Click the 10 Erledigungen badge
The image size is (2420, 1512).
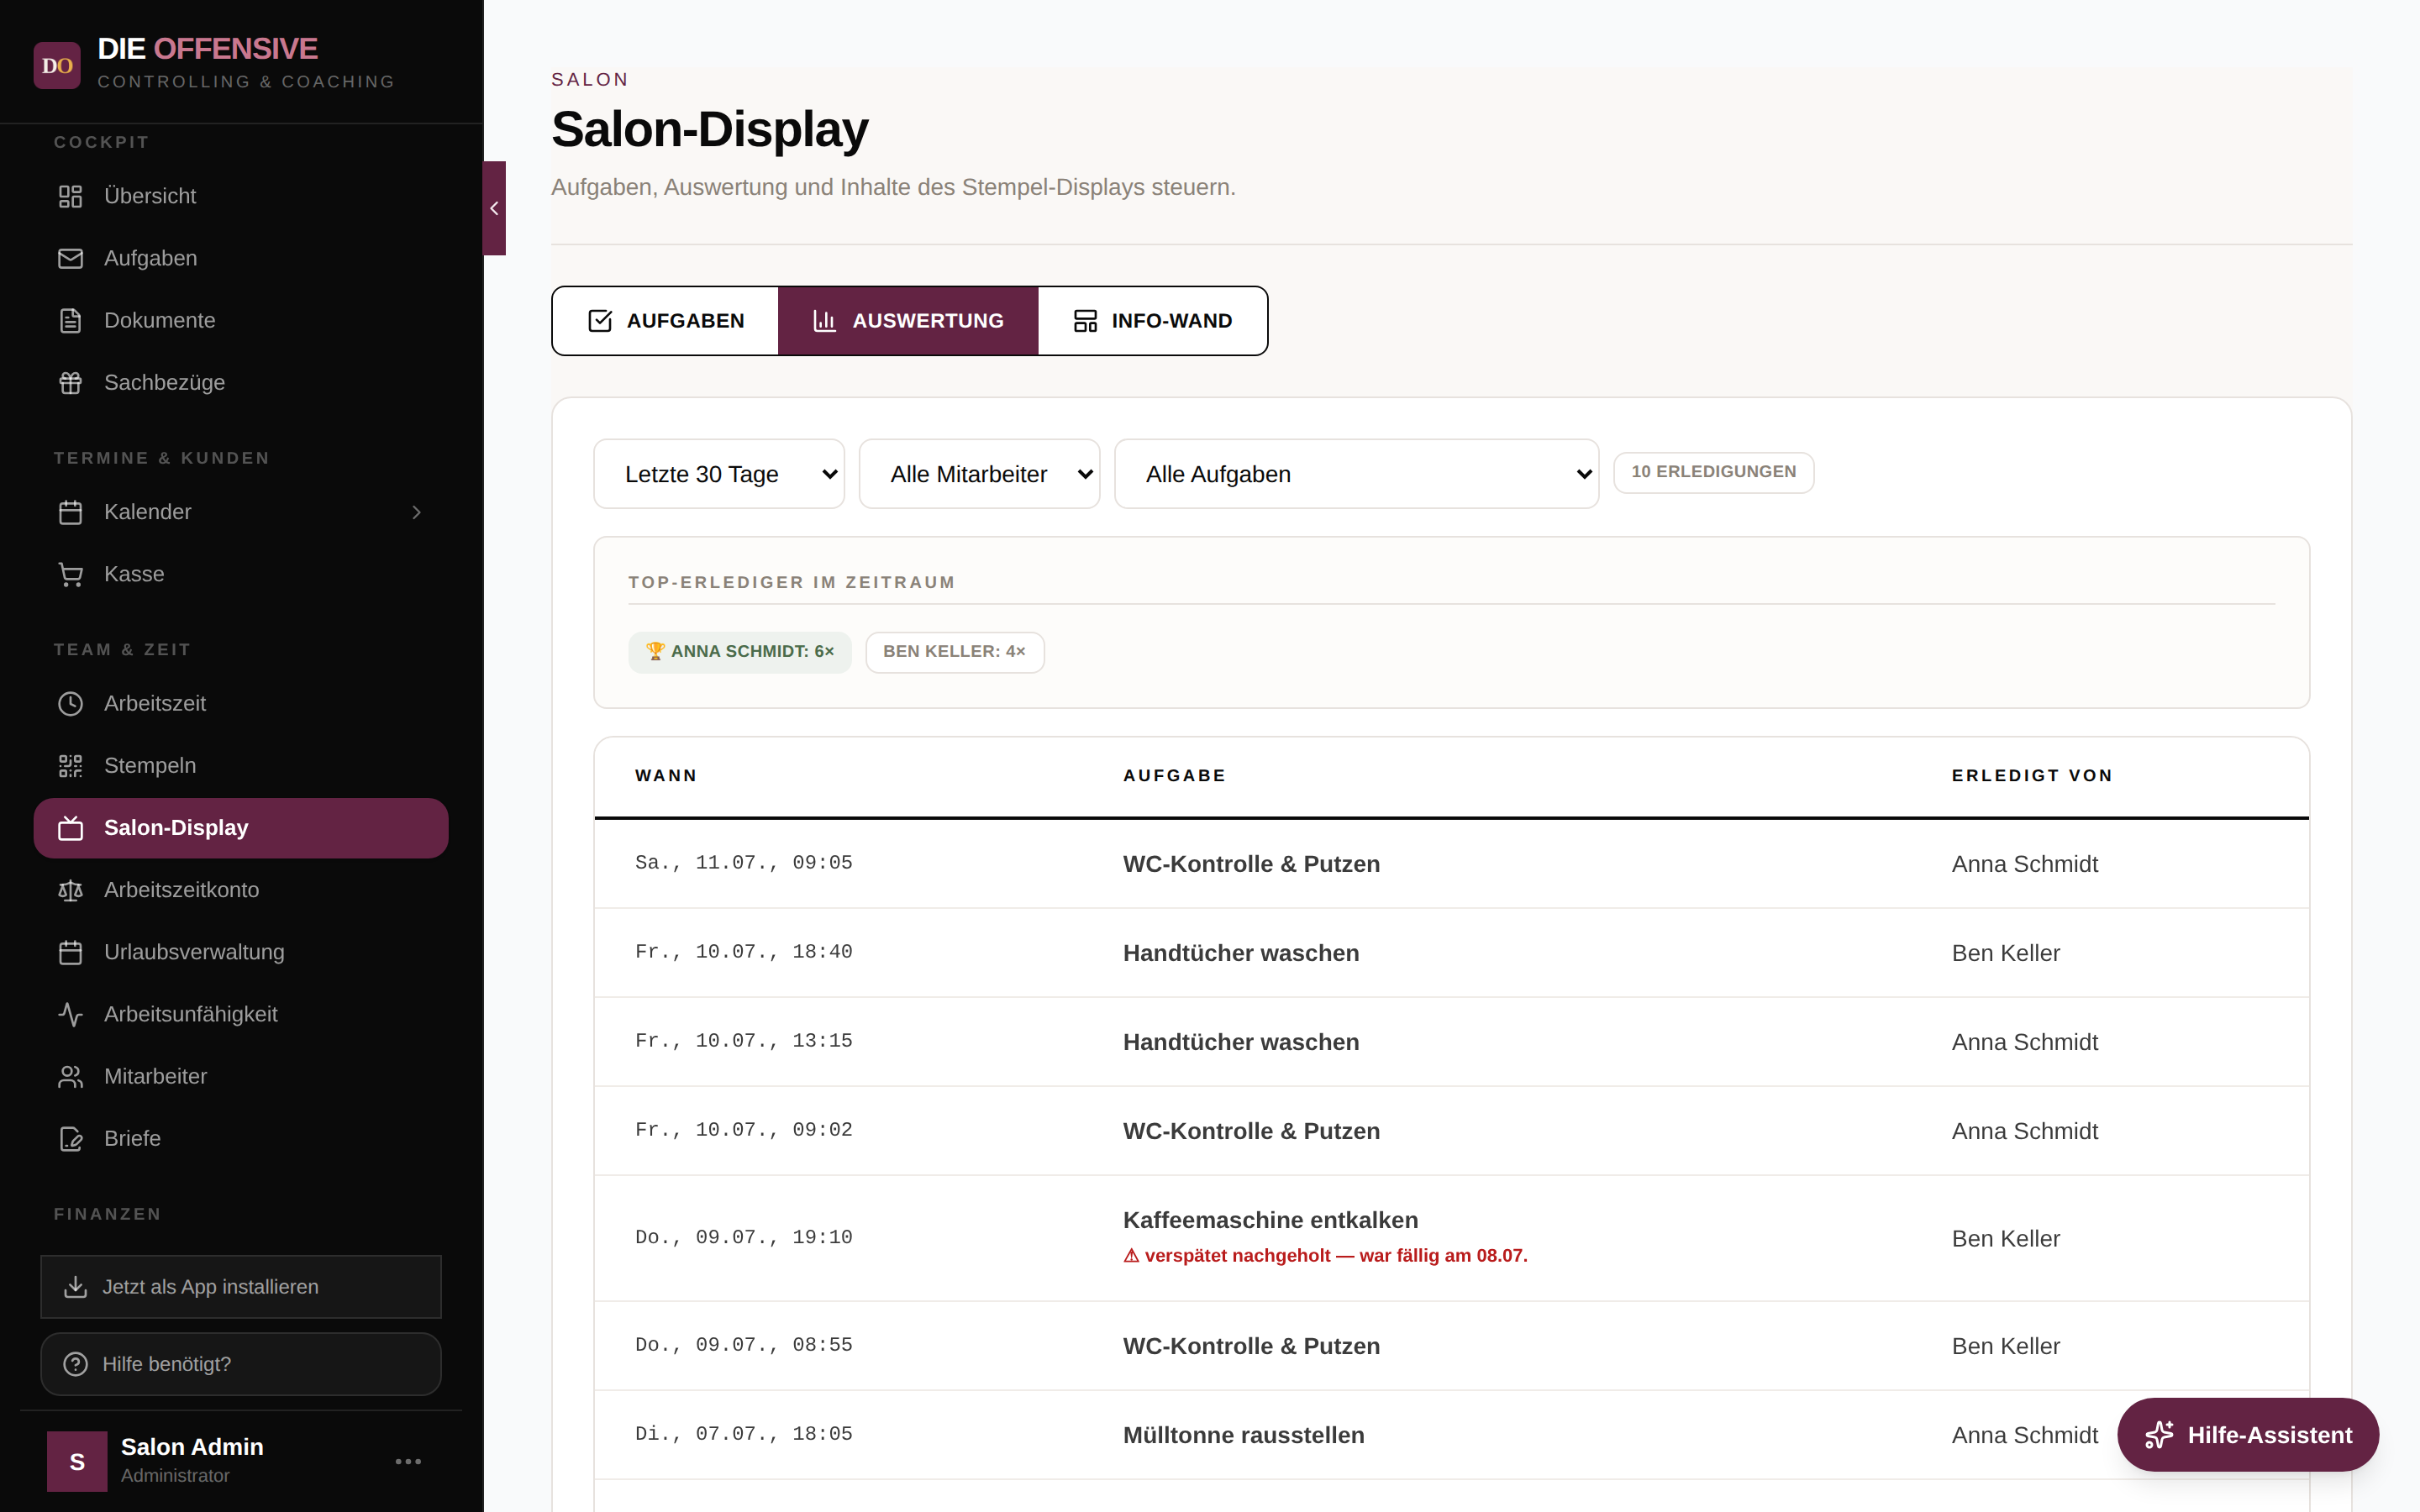pyautogui.click(x=1714, y=472)
